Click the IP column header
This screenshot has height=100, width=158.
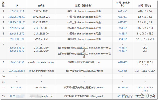tap(17, 5)
